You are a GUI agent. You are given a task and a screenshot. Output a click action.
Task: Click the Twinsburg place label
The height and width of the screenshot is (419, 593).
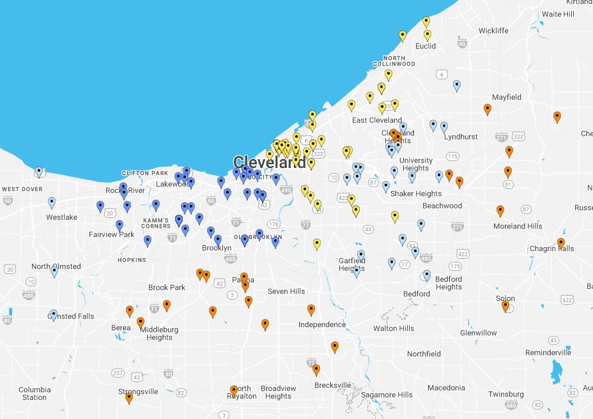(x=506, y=394)
